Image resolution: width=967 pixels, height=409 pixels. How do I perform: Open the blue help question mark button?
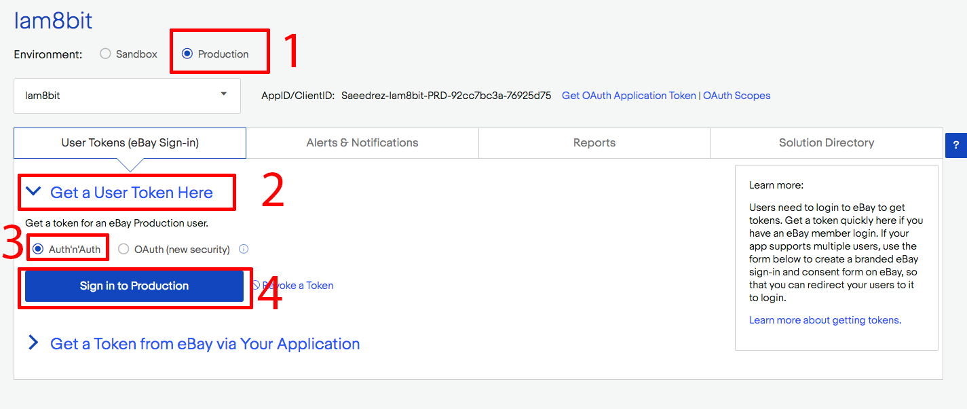pyautogui.click(x=956, y=145)
